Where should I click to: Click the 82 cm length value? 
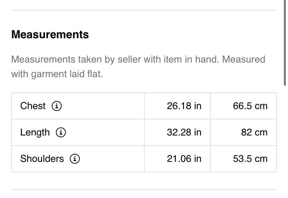[254, 132]
